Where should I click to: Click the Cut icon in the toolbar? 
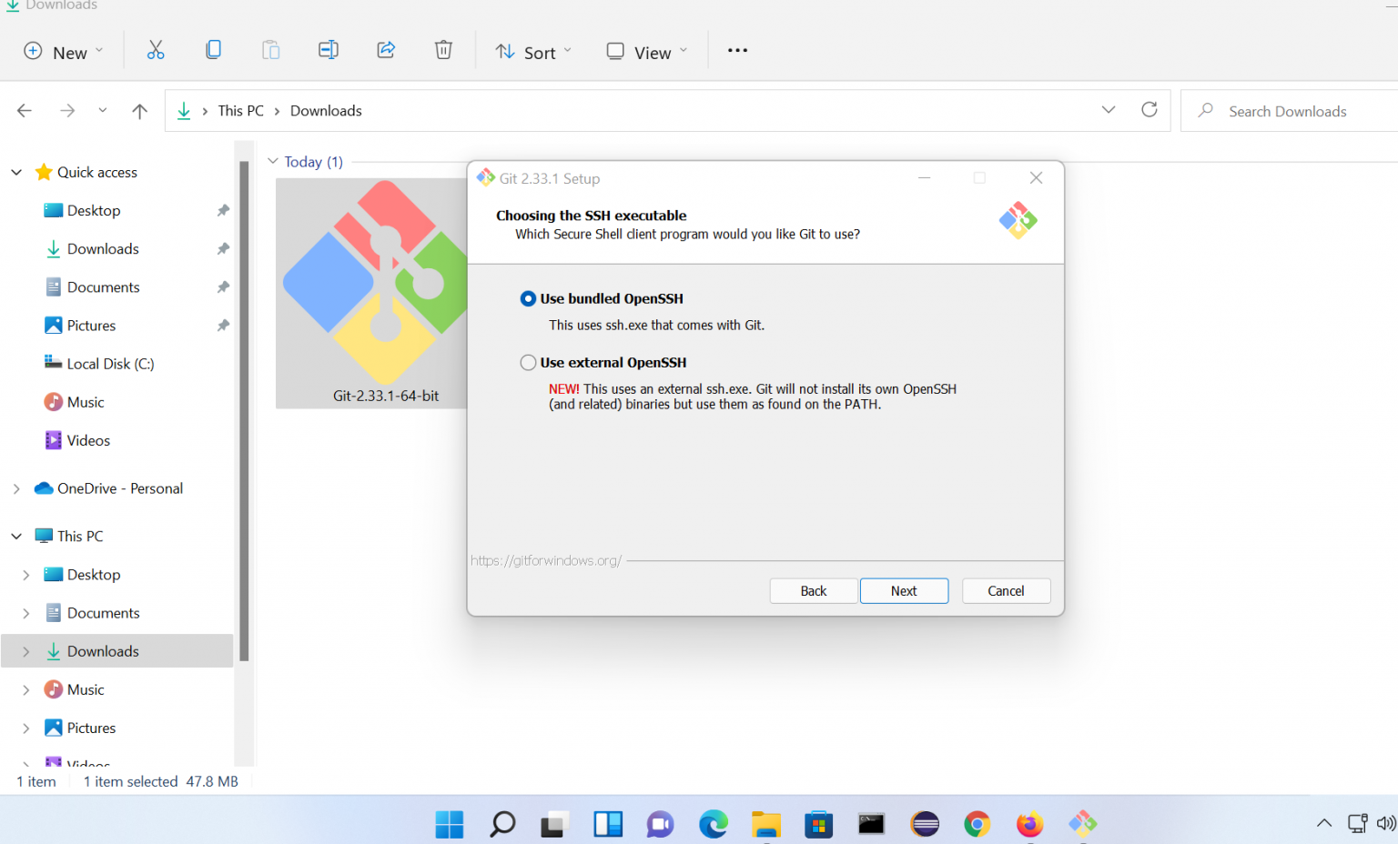tap(156, 50)
